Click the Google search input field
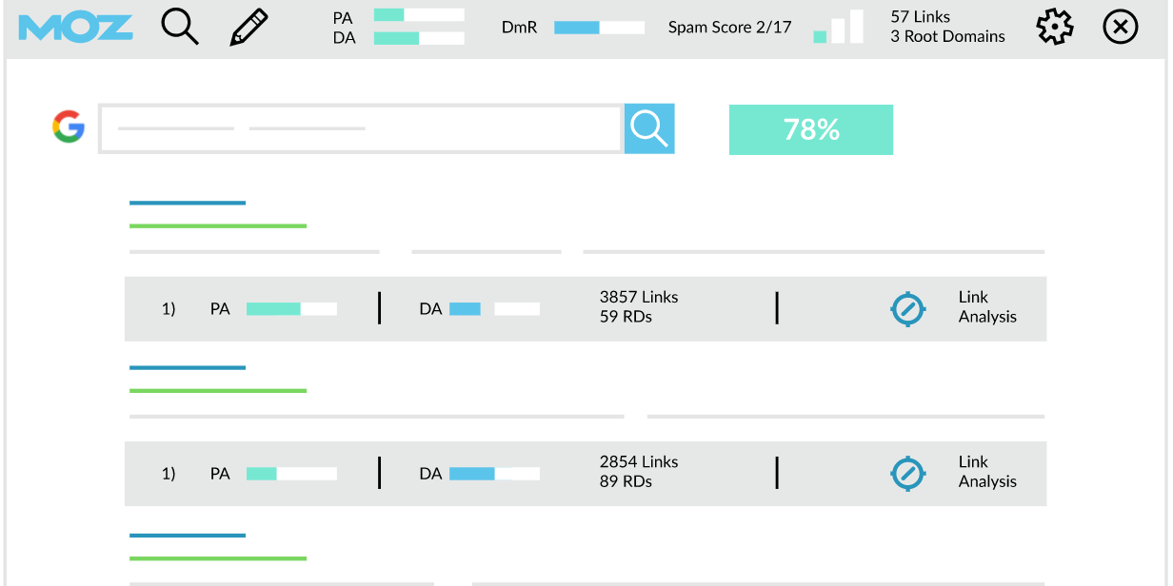The width and height of the screenshot is (1173, 586). (x=360, y=128)
